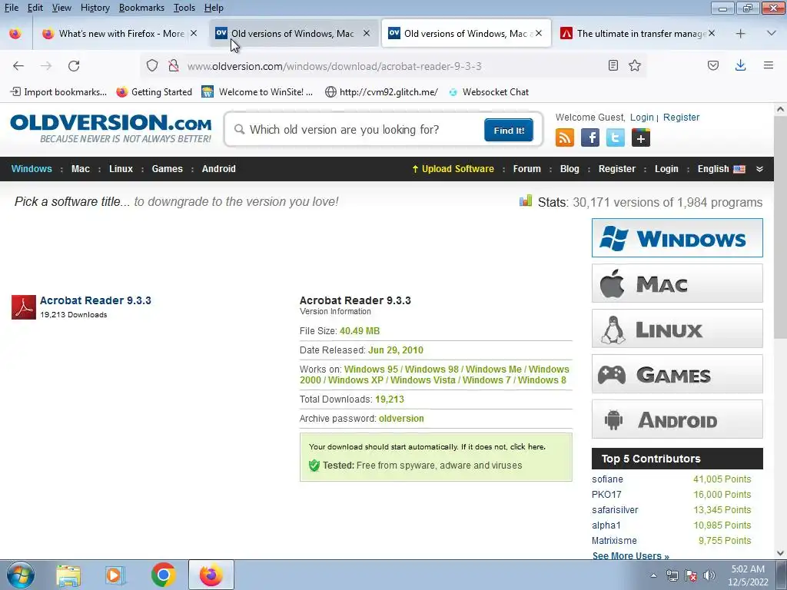
Task: Open the tracking protection shield icon
Action: pyautogui.click(x=152, y=66)
